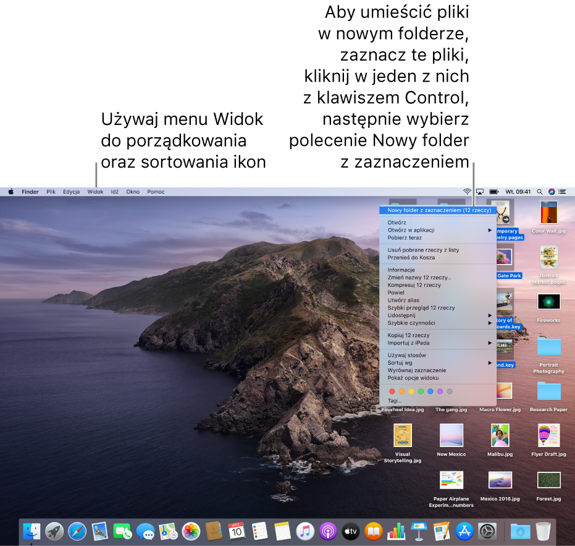
Task: Choose Pobierz teraz
Action: click(438, 237)
